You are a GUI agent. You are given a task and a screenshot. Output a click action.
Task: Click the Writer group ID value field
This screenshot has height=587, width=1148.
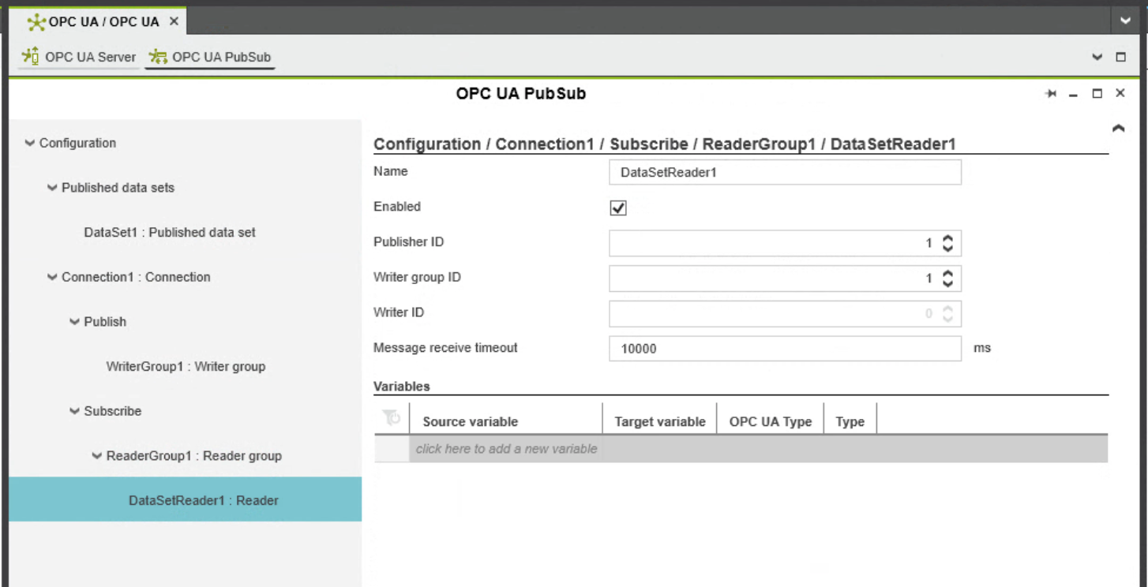tap(785, 278)
